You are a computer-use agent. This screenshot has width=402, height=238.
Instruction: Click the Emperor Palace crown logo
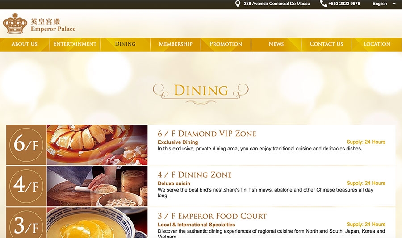click(x=15, y=24)
